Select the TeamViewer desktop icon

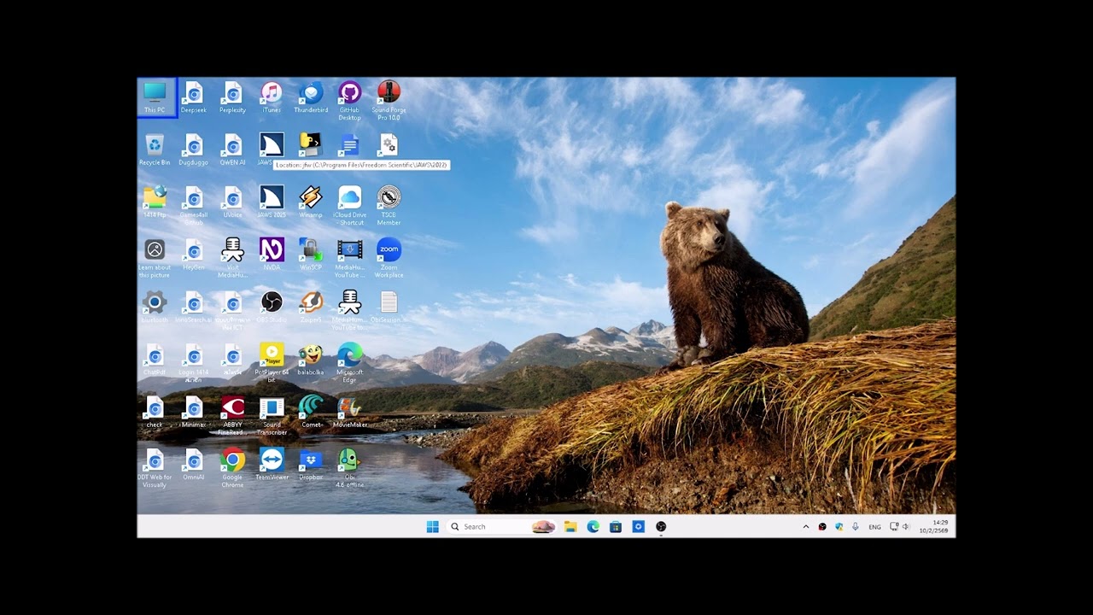272,464
